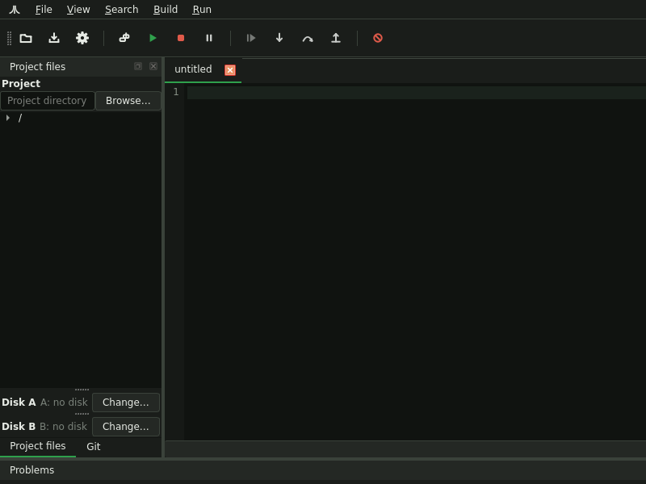
Task: Click the splitter handle above Disk A
Action: pos(82,390)
